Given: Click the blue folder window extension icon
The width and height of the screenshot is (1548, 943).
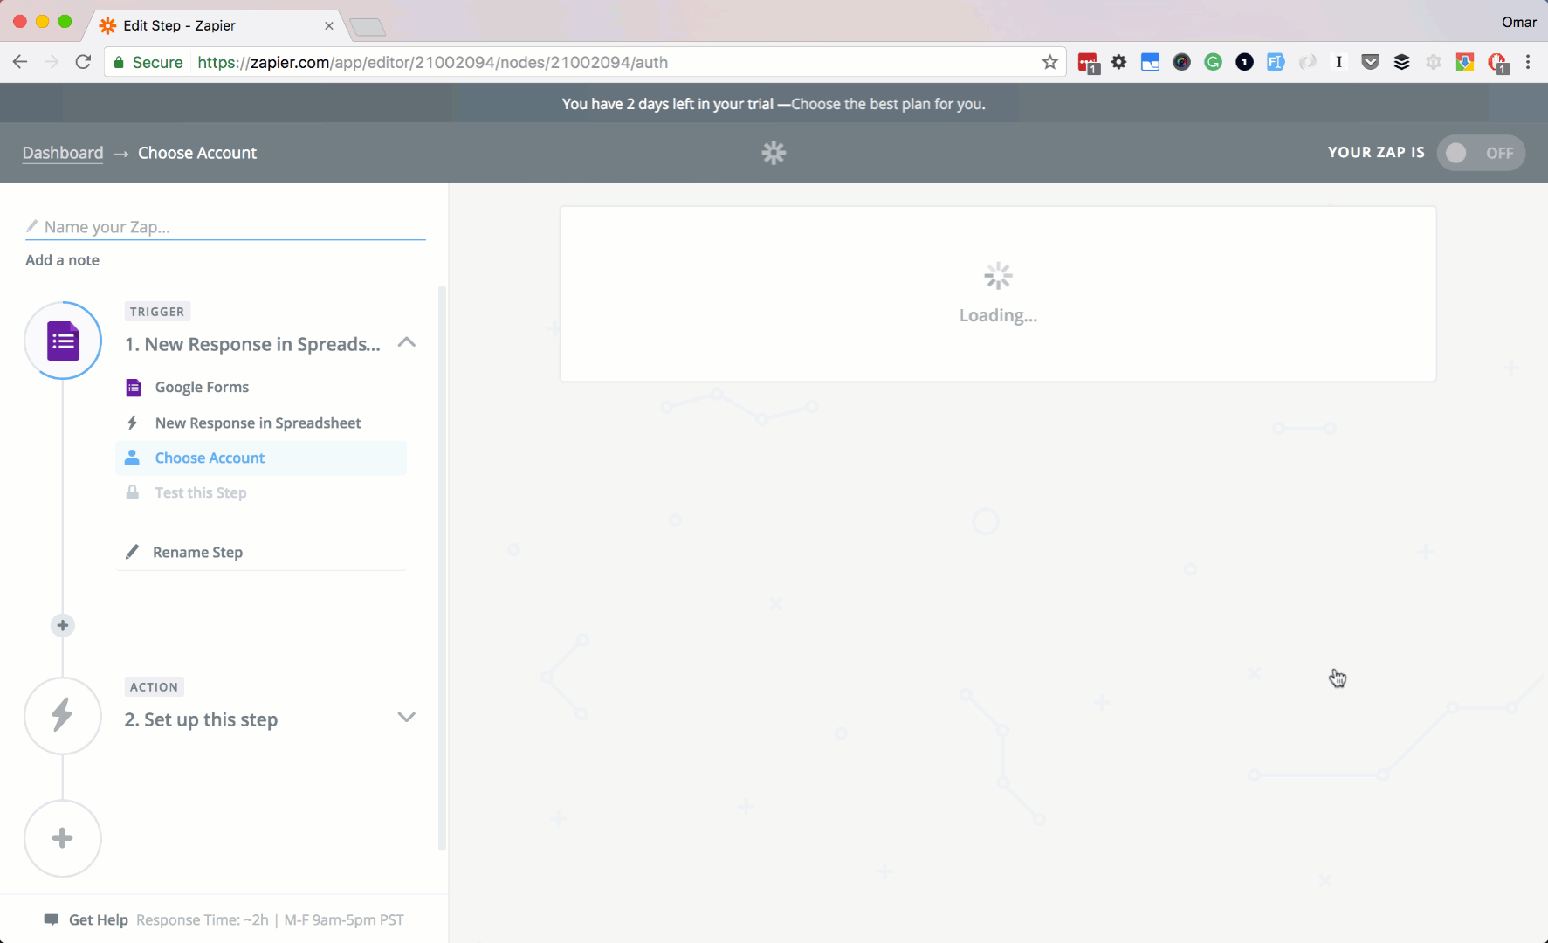Looking at the screenshot, I should click(x=1150, y=62).
